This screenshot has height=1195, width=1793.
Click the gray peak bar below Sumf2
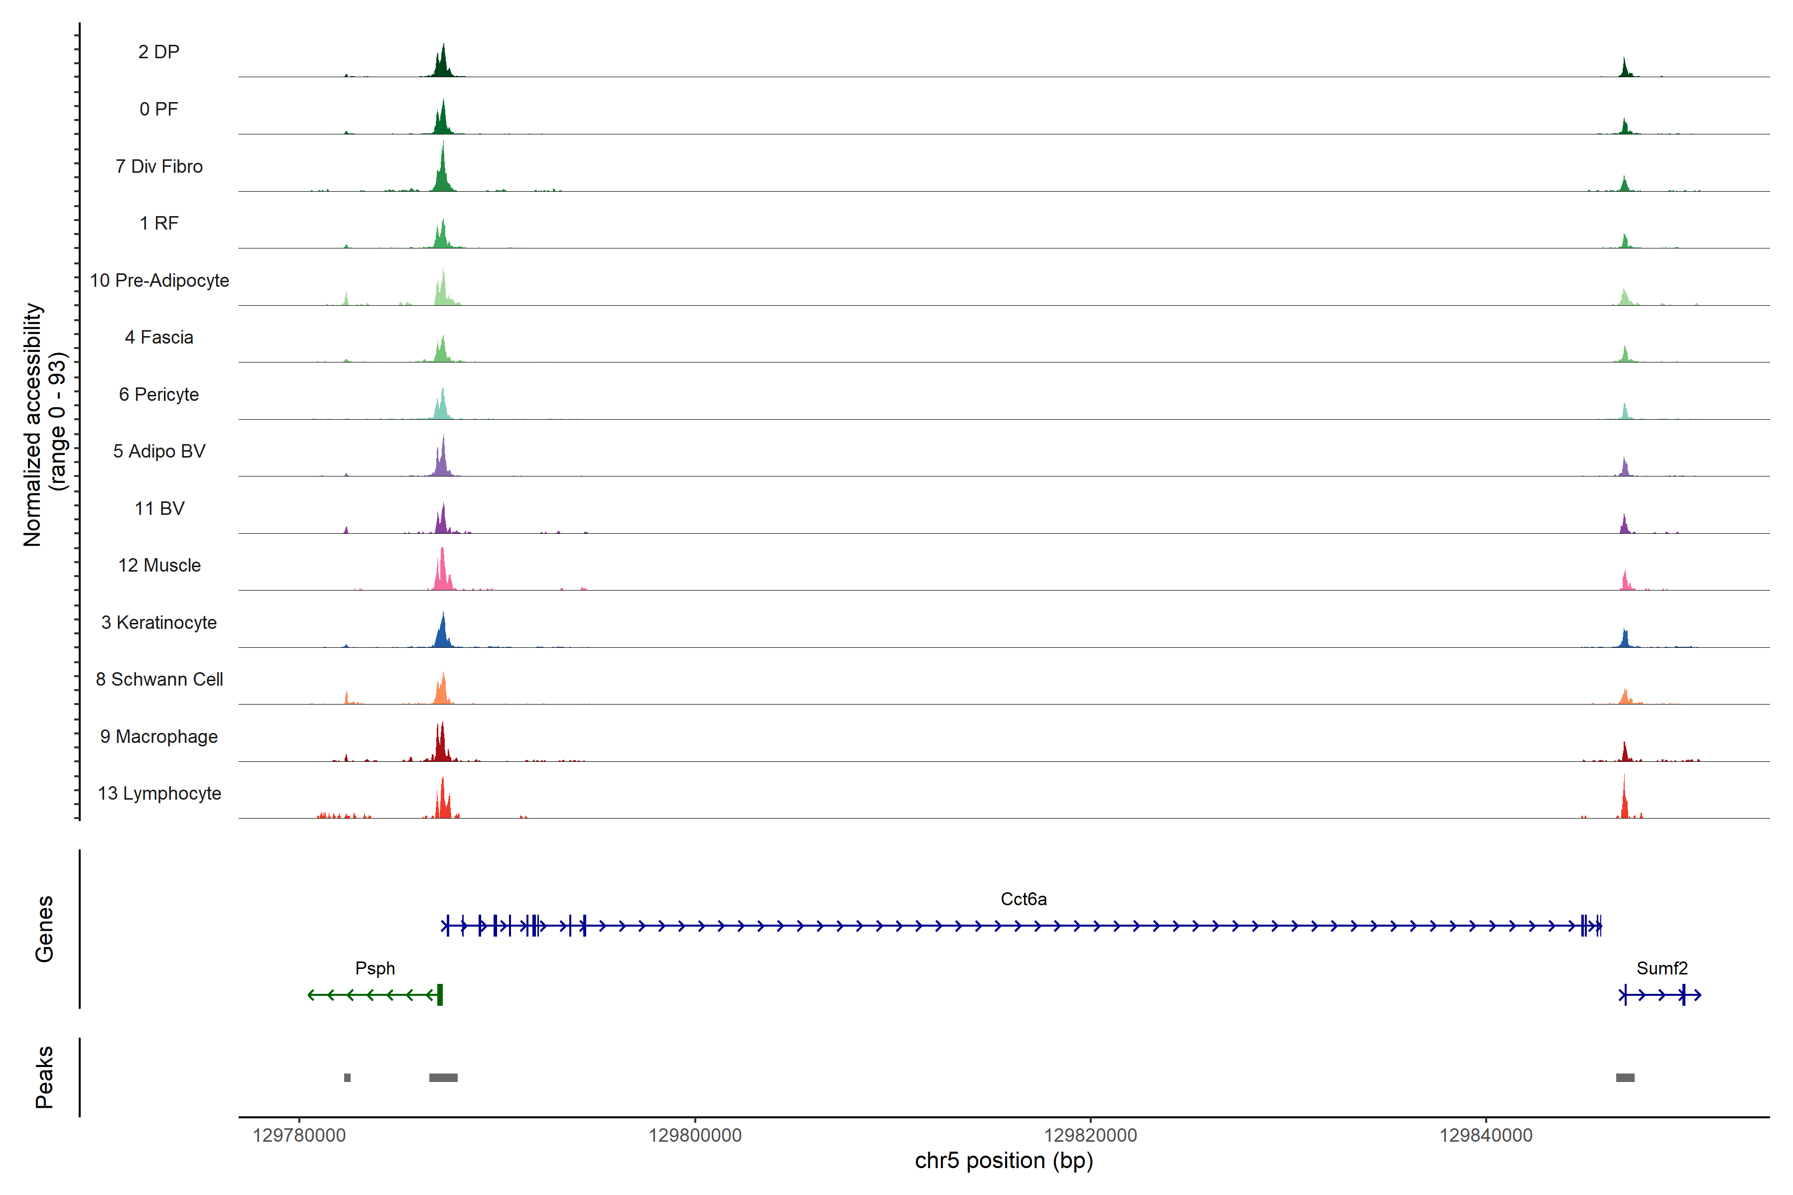coord(1625,1077)
